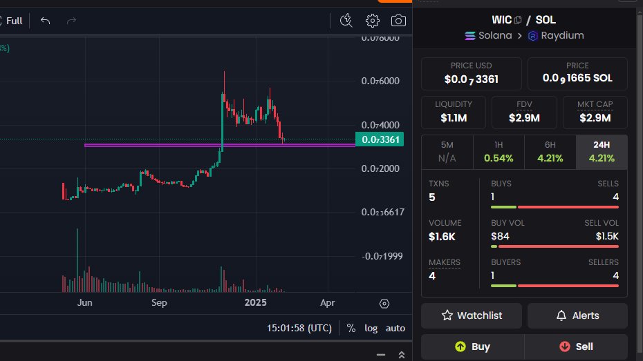Click the MAKERS label

pos(445,262)
